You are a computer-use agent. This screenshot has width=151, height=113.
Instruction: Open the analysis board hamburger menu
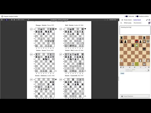pyautogui.click(x=149, y=67)
